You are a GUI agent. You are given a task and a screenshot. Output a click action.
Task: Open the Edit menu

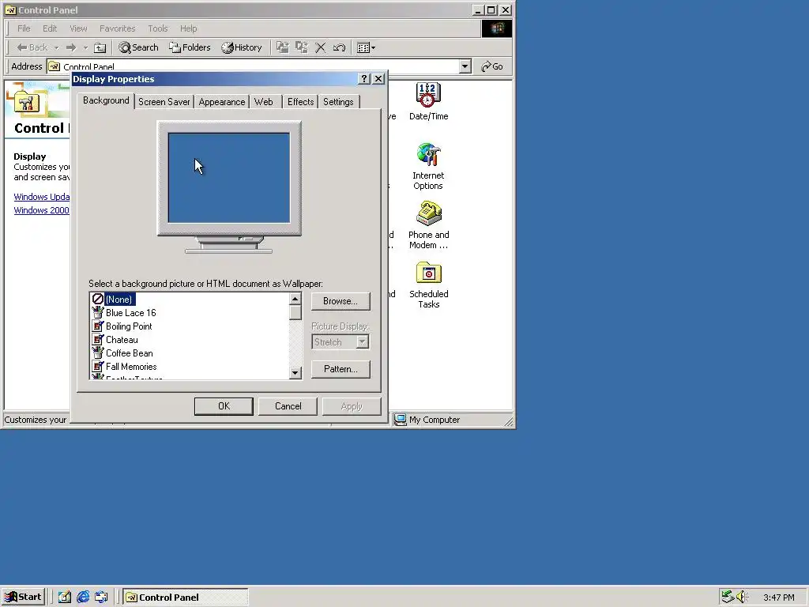50,28
